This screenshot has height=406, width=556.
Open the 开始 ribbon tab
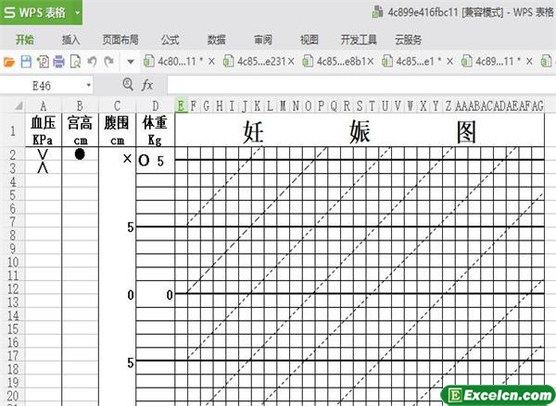click(x=25, y=40)
